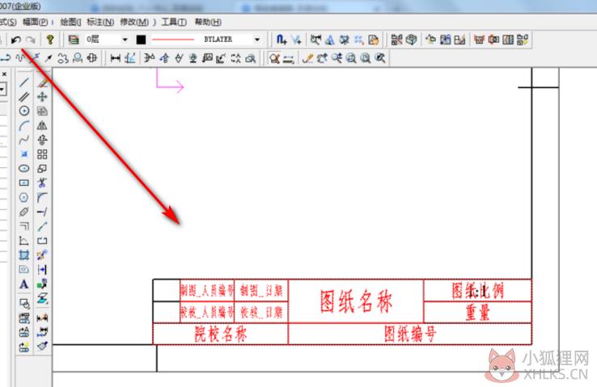
Task: Select the Move tool with four arrows
Action: click(x=42, y=97)
